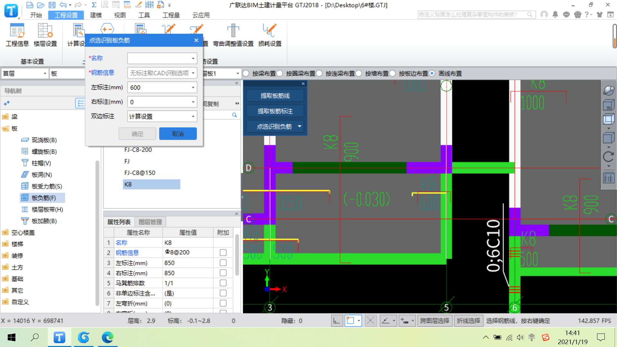
Task: Click taskbar search magnifier icon
Action: [x=35, y=337]
